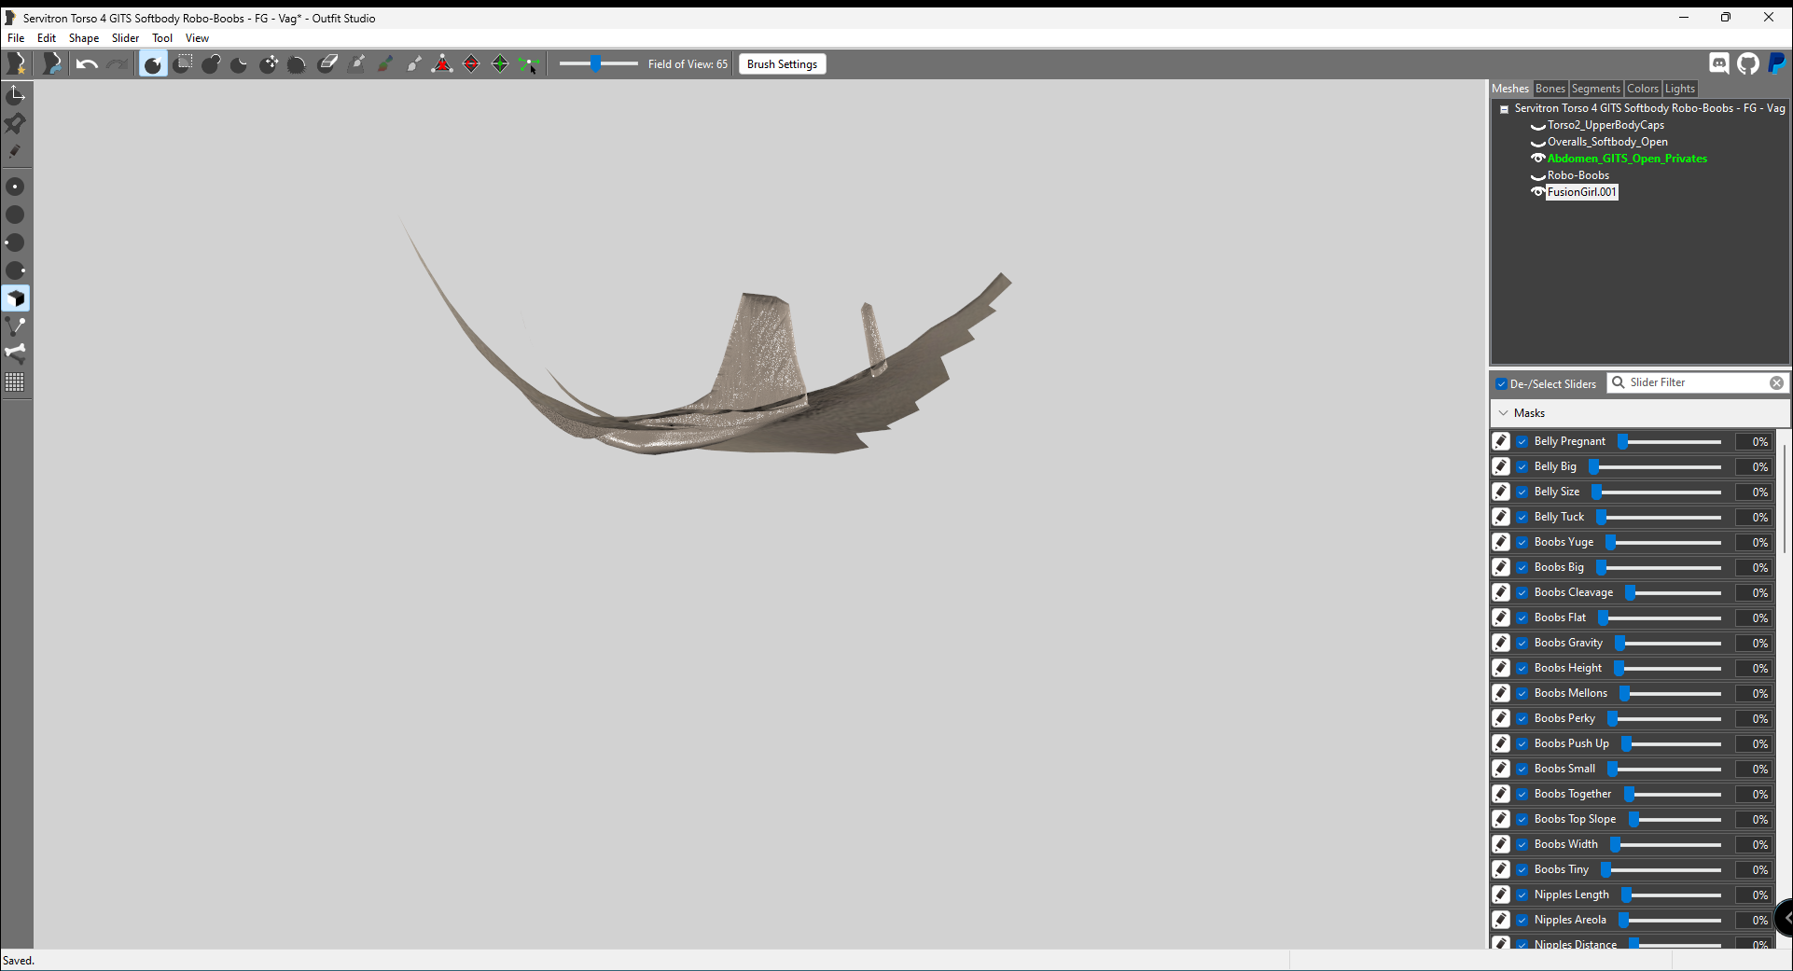This screenshot has width=1793, height=971.
Task: Show the hidden Robo-Boobs mesh
Action: pos(1537,175)
